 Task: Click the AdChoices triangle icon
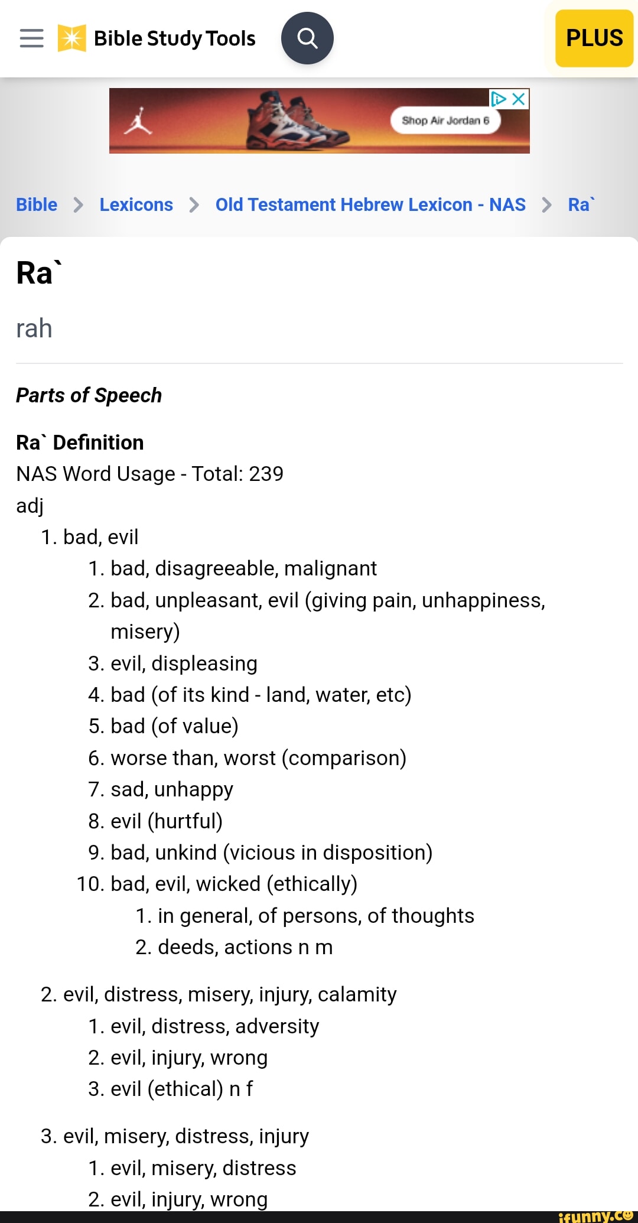click(x=499, y=99)
